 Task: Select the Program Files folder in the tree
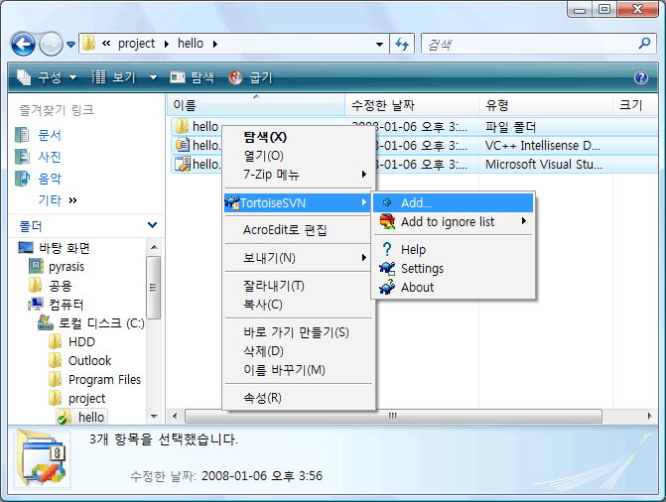tap(104, 380)
